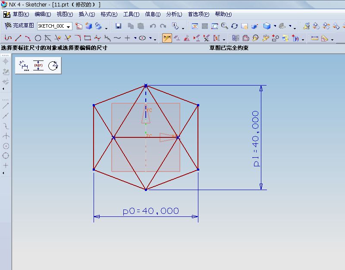345x270 pixels.
Task: Open the SKETCH_000 name dropdown
Action: tap(69, 26)
